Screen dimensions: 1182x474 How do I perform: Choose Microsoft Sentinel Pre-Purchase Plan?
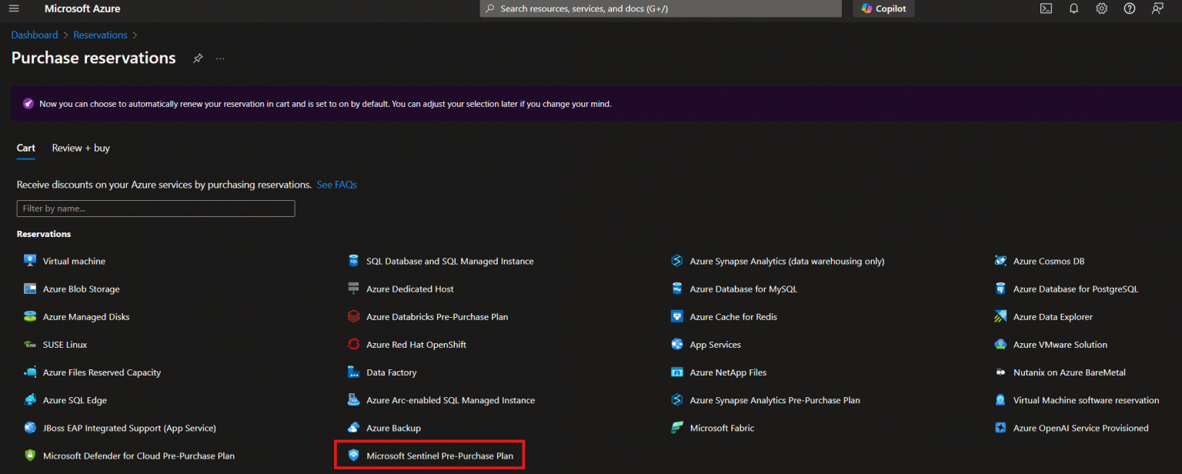(439, 456)
